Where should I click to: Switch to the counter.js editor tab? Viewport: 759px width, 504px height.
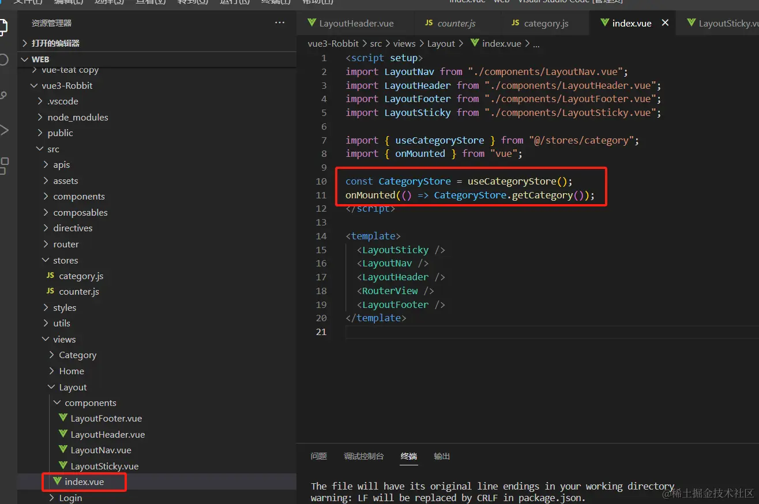pyautogui.click(x=457, y=23)
